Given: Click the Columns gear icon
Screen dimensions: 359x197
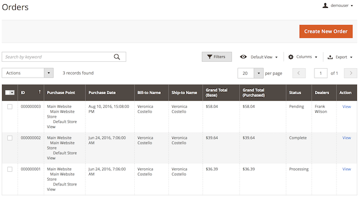Looking at the screenshot, I should (x=291, y=57).
